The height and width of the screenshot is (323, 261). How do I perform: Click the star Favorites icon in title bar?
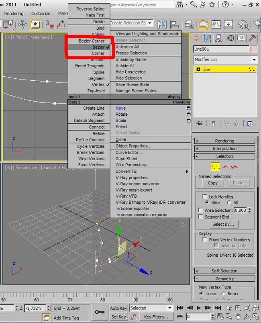point(212,4)
